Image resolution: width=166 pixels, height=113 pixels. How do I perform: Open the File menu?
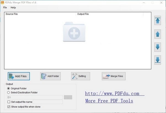[x=5, y=7]
